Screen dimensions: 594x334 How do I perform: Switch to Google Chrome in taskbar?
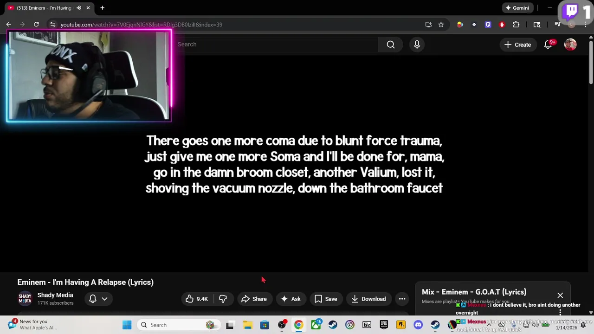click(298, 325)
